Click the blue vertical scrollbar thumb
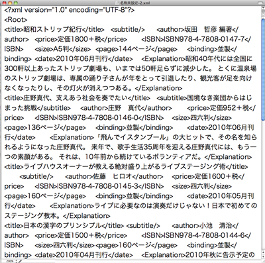The image size is (265, 263). point(263,70)
